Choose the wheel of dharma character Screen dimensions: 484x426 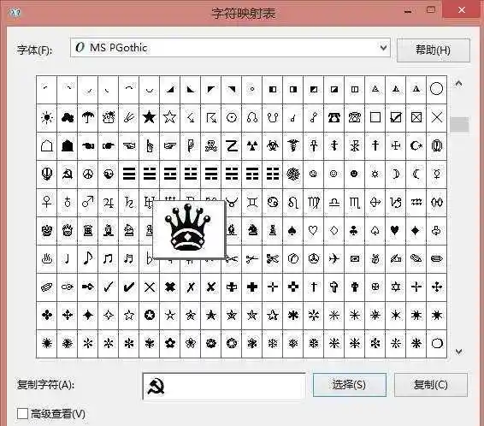click(x=293, y=175)
